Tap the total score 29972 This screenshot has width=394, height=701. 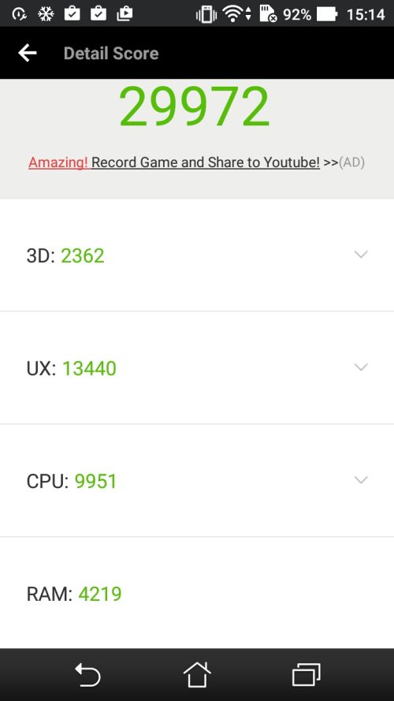tap(195, 106)
